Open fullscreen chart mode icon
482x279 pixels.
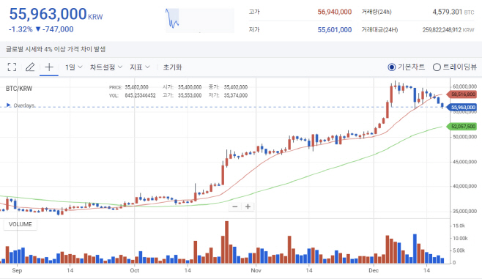click(x=12, y=67)
